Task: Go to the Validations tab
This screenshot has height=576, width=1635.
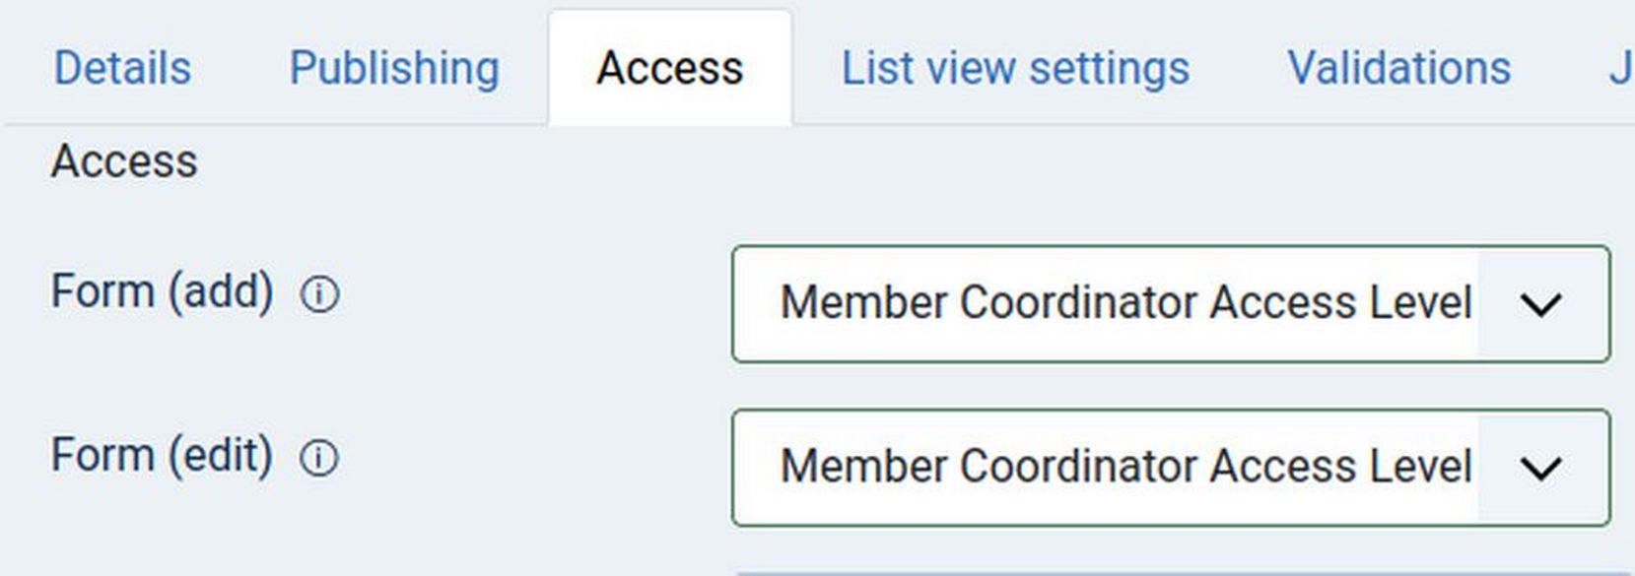Action: [1397, 68]
